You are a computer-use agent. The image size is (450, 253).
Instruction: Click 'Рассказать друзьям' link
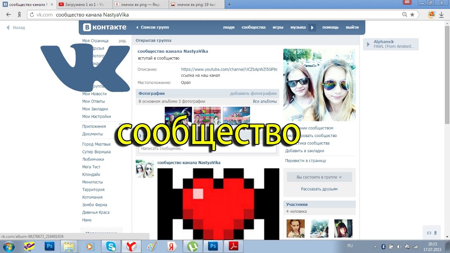[319, 189]
